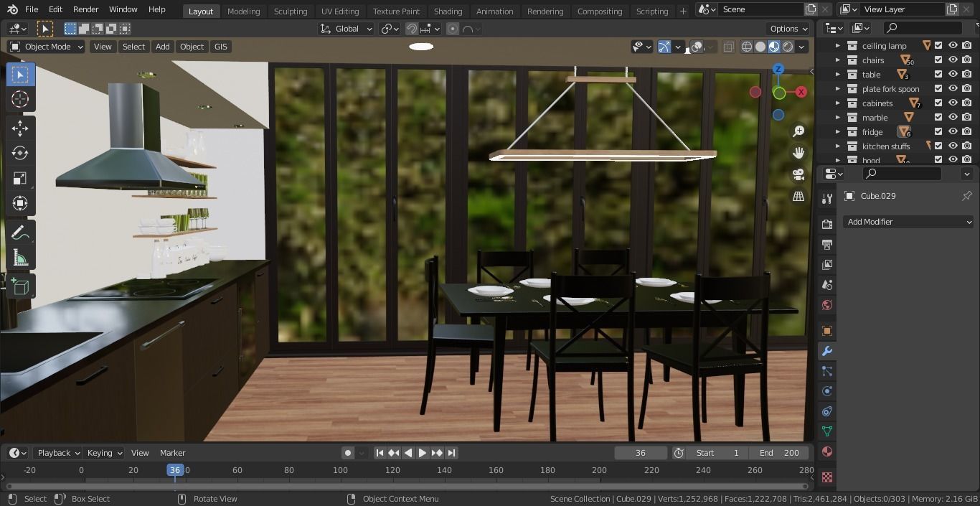This screenshot has height=506, width=980.
Task: Hide the fridge collection in viewport
Action: (953, 131)
